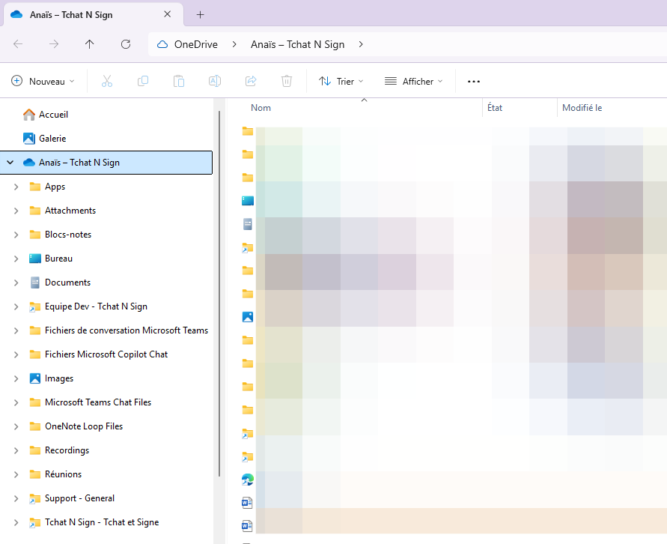Open the Afficher view menu
Image resolution: width=667 pixels, height=544 pixels.
pyautogui.click(x=413, y=81)
